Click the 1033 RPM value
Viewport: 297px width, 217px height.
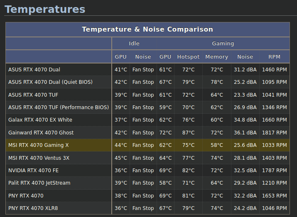274,145
